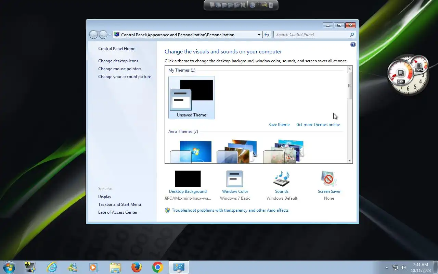Click the Screen Saver text link
438x274 pixels.
coord(329,191)
